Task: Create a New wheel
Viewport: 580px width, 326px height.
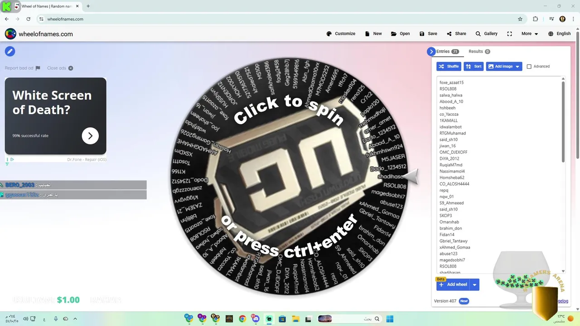Action: (373, 34)
